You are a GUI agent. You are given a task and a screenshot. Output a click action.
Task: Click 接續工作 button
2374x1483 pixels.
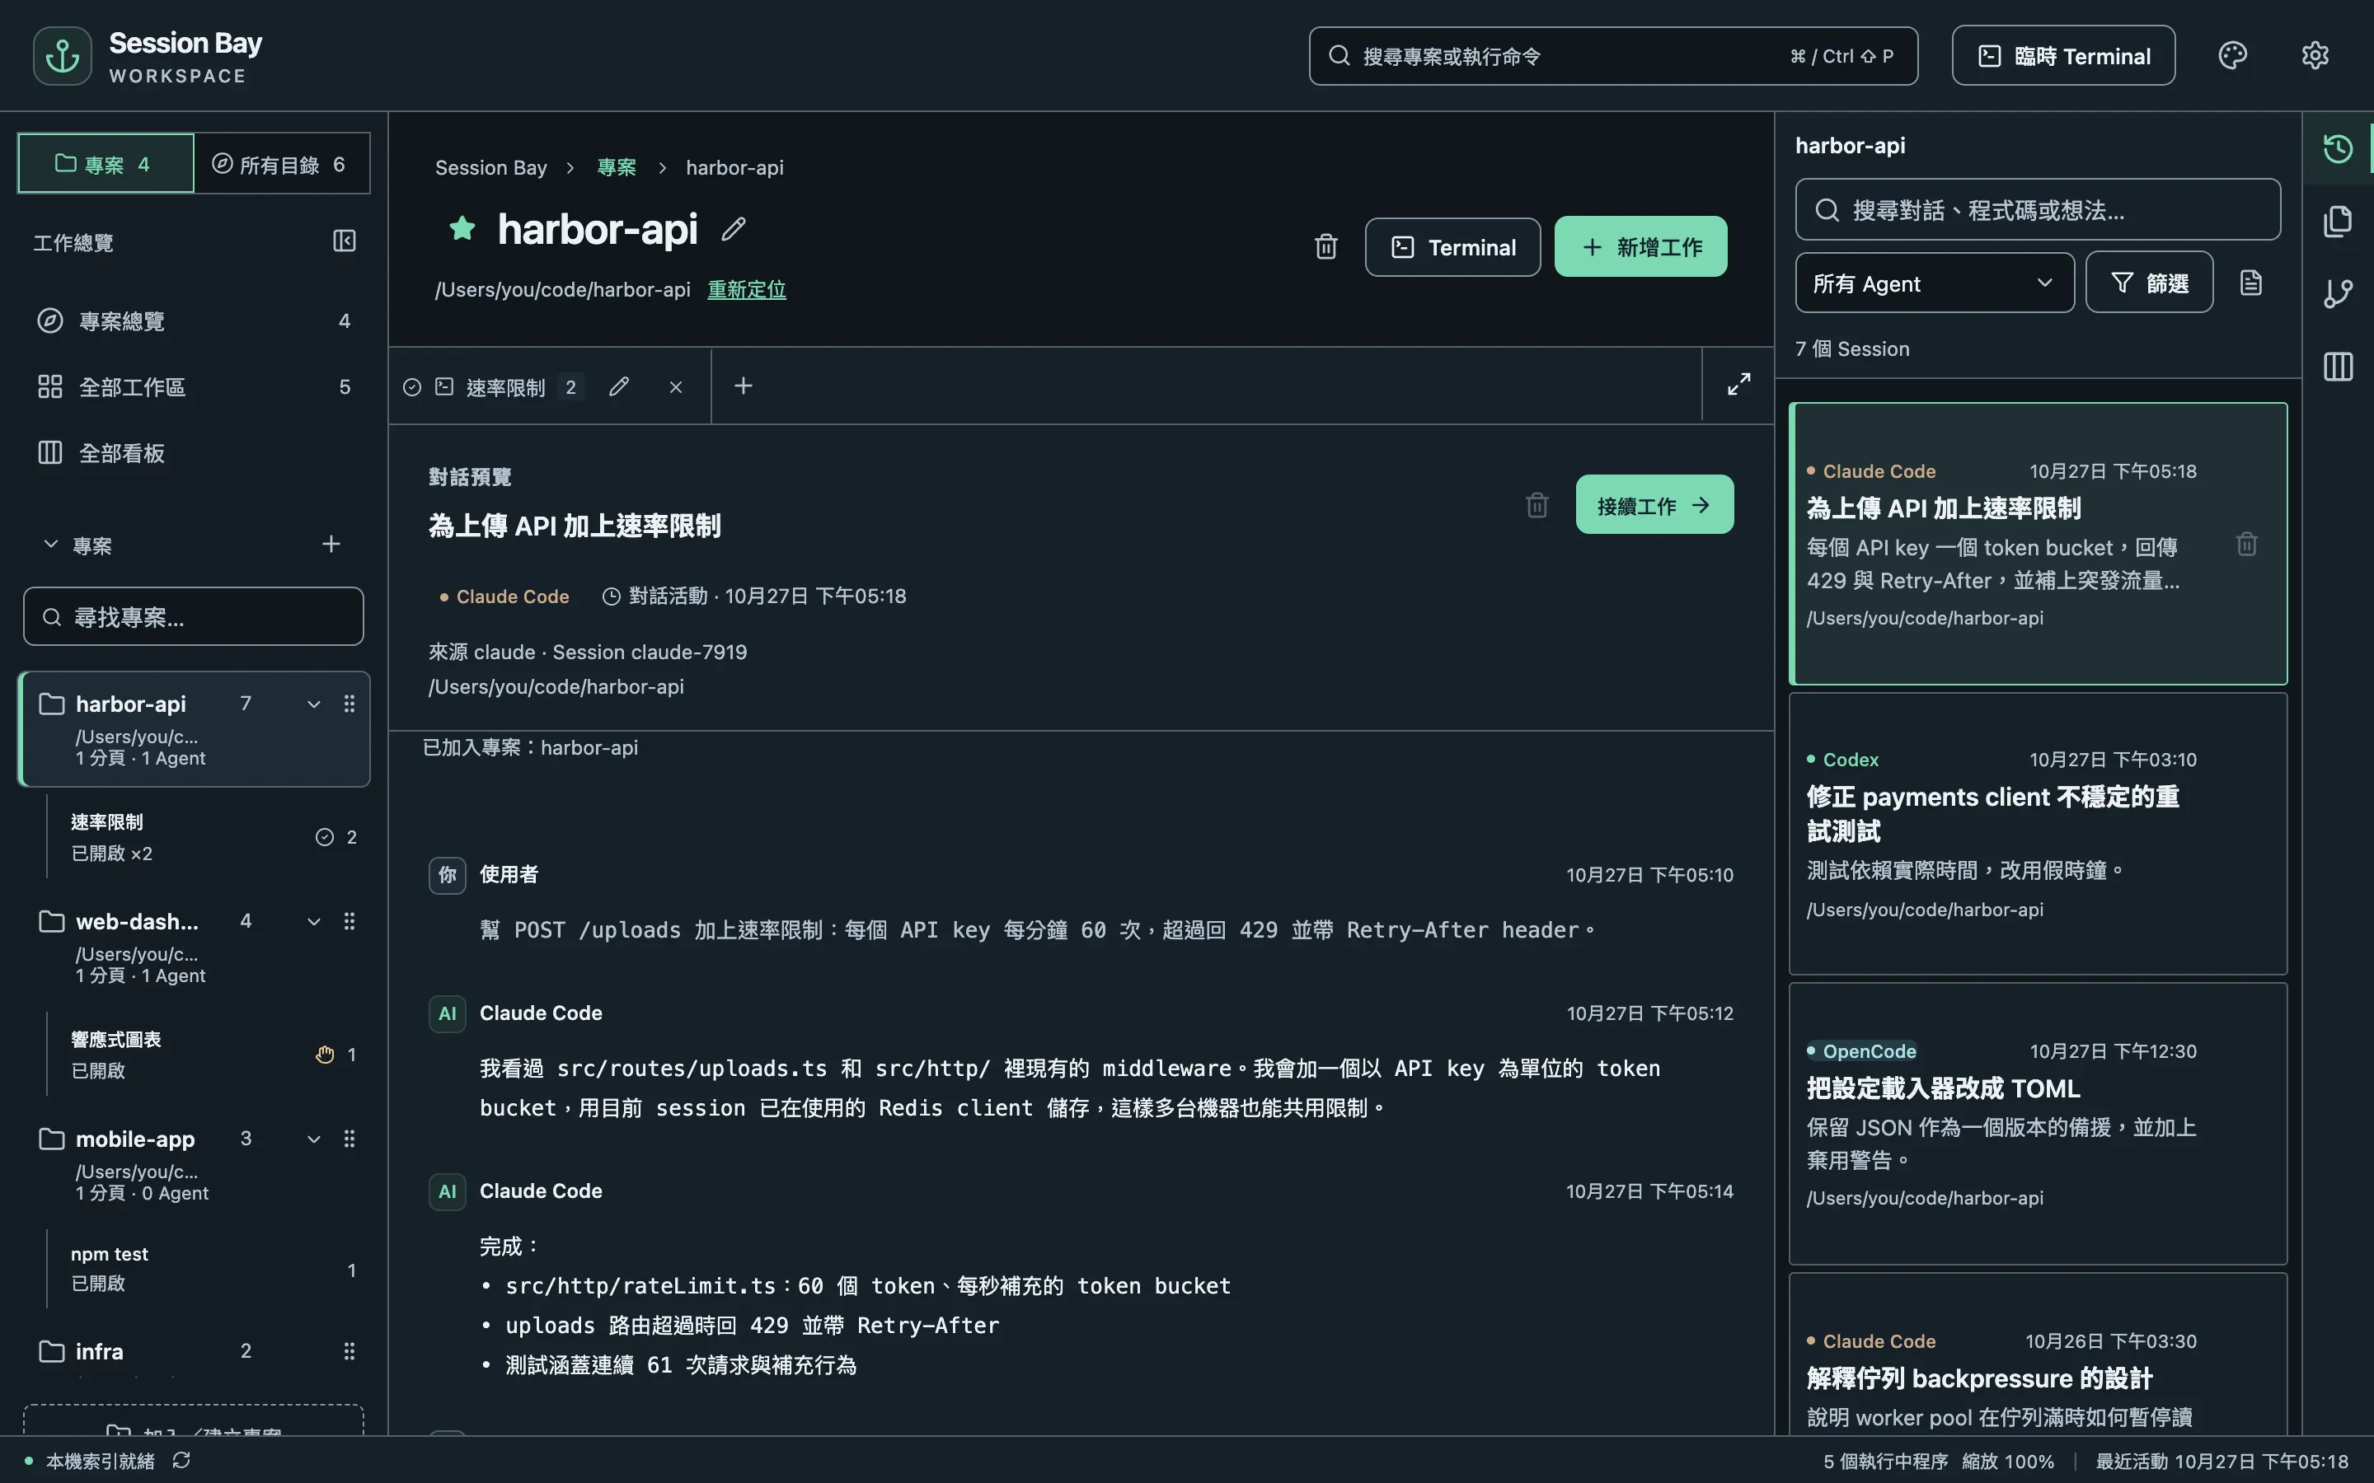tap(1654, 505)
